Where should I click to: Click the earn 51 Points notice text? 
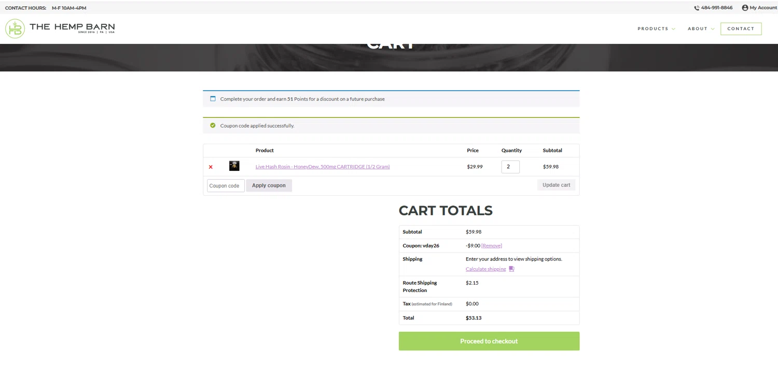(x=302, y=99)
